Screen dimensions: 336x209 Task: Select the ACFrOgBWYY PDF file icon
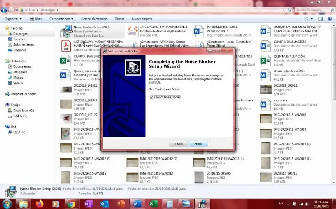(x=66, y=46)
